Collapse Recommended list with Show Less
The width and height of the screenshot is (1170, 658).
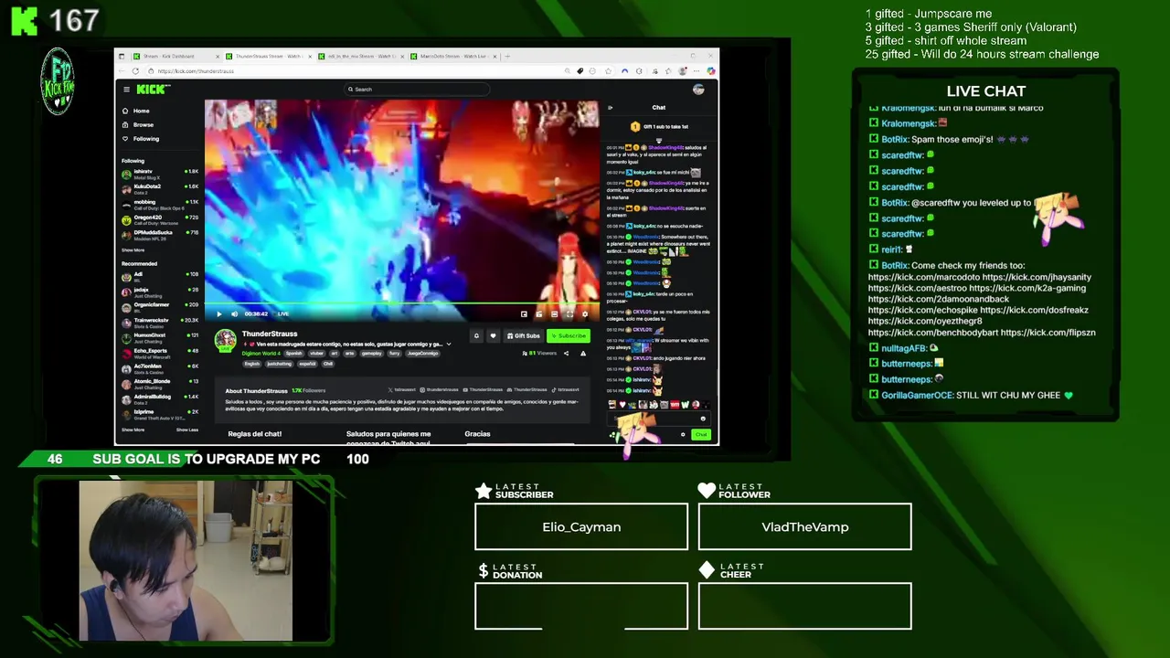(187, 430)
